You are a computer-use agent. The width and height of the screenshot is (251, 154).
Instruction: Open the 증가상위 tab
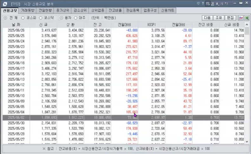click(62, 10)
